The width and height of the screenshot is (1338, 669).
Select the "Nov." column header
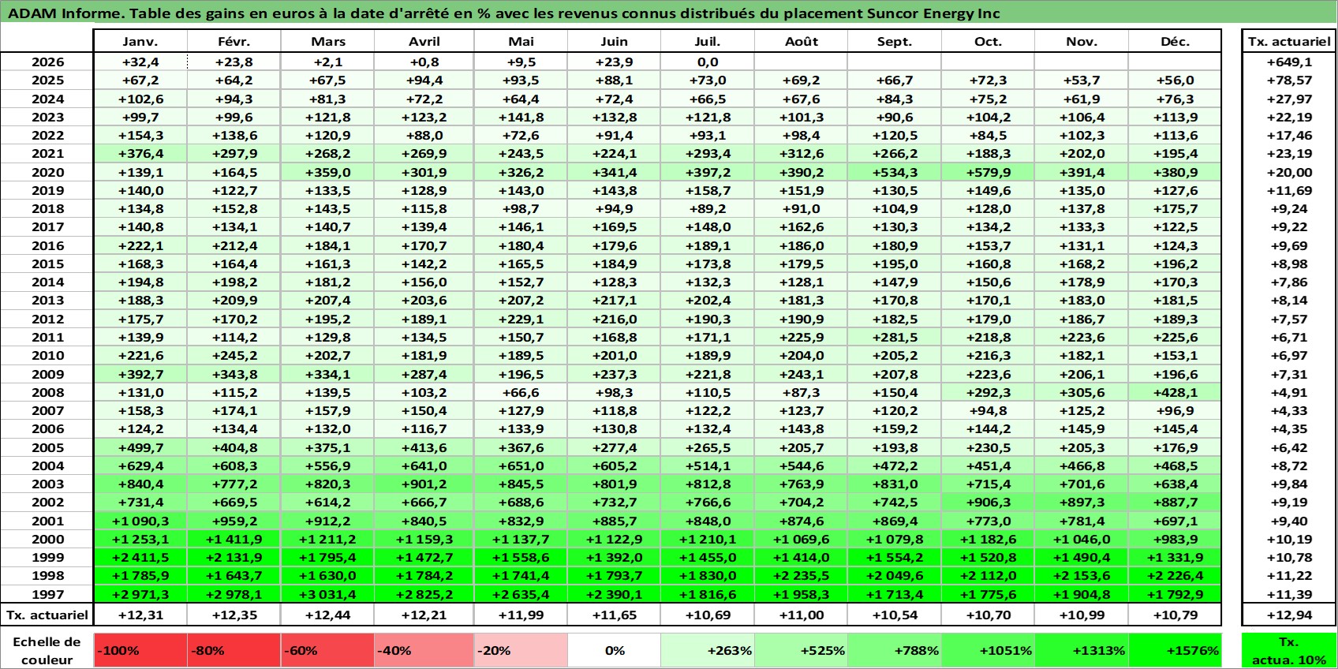tap(1082, 42)
